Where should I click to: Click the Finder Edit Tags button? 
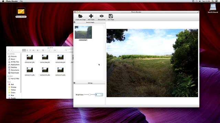55,50
